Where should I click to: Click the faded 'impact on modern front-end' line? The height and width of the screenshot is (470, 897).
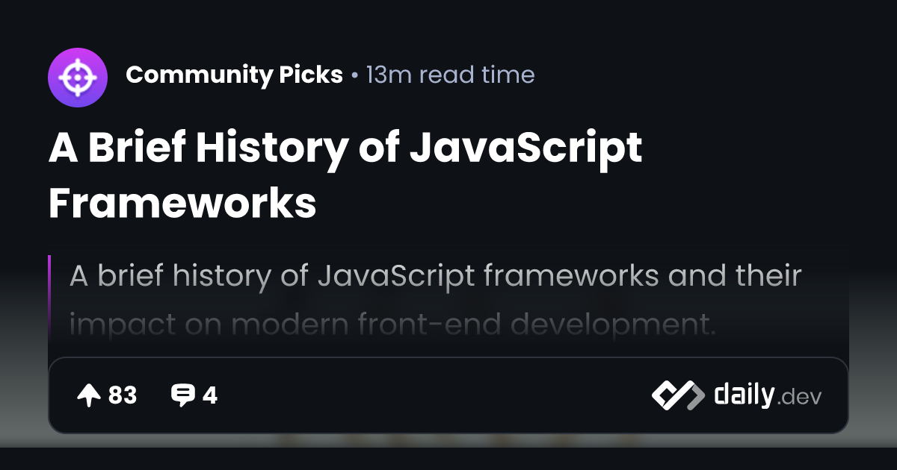coord(392,325)
